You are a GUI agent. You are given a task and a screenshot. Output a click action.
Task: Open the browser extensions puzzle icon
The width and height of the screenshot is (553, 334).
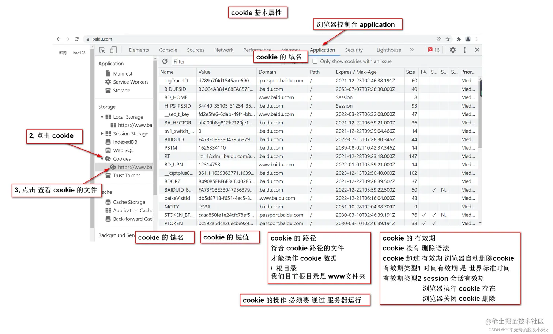[x=459, y=39]
